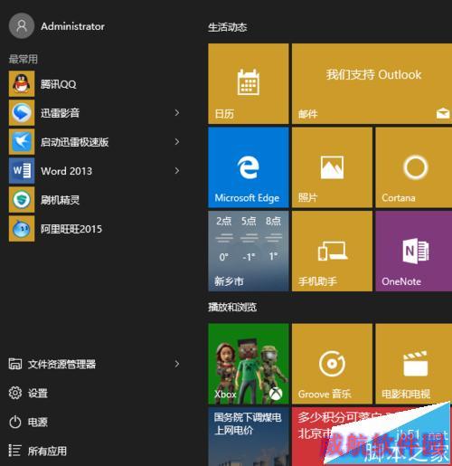
Task: Launch the Xbox tile
Action: pos(249,364)
